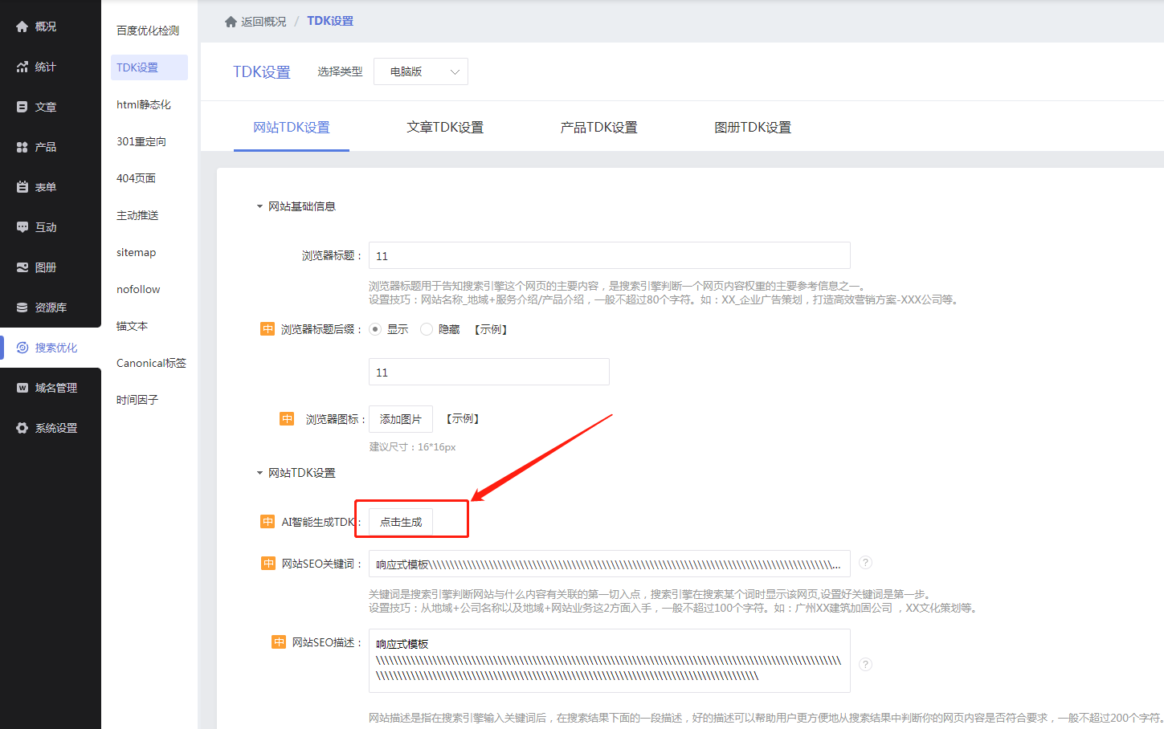Click the 系统设置 gear icon
The width and height of the screenshot is (1164, 729).
(22, 428)
